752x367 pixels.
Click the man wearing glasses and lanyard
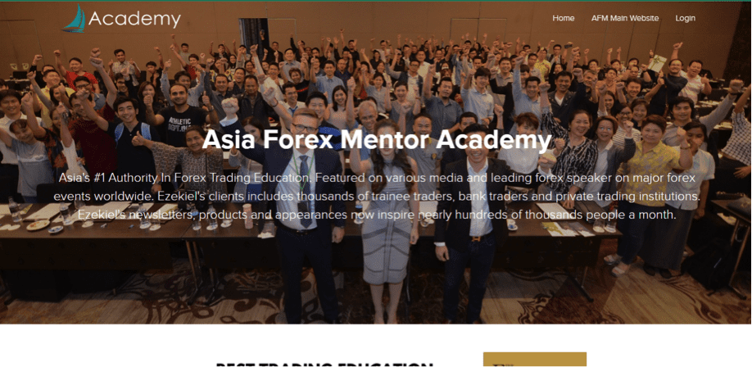pos(304,216)
